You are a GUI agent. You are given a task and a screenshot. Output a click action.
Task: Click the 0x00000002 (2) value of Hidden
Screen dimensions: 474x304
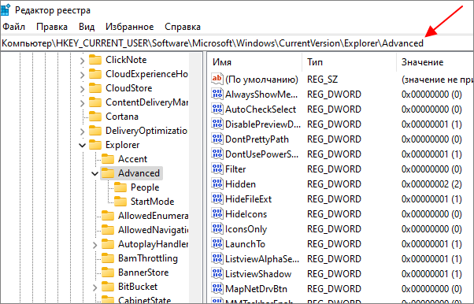pyautogui.click(x=431, y=184)
